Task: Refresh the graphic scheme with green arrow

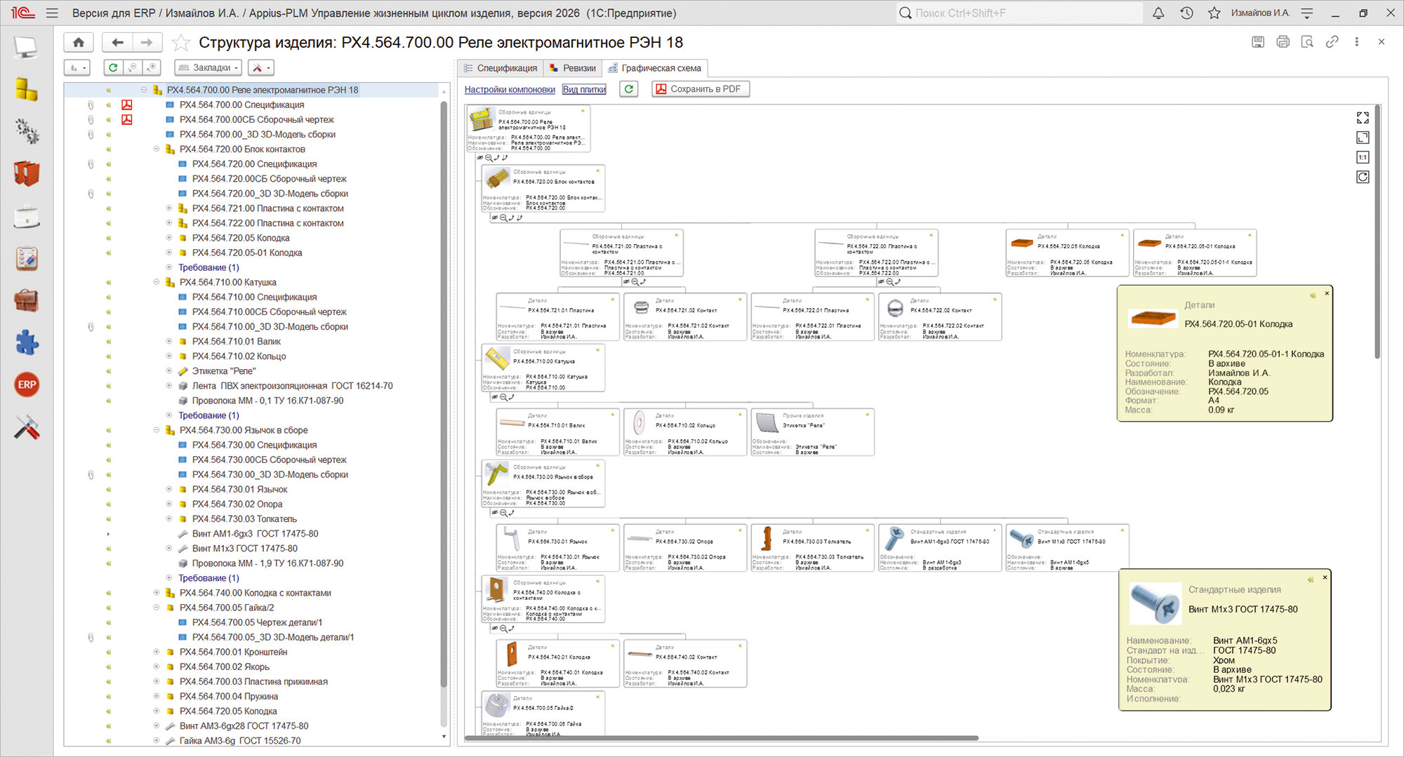Action: pyautogui.click(x=629, y=89)
